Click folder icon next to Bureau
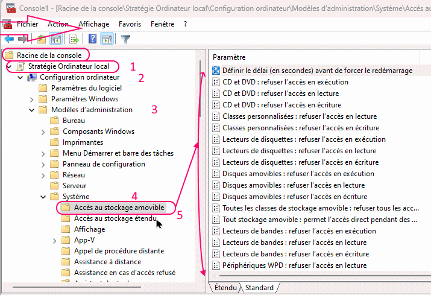431x295 pixels. point(54,121)
